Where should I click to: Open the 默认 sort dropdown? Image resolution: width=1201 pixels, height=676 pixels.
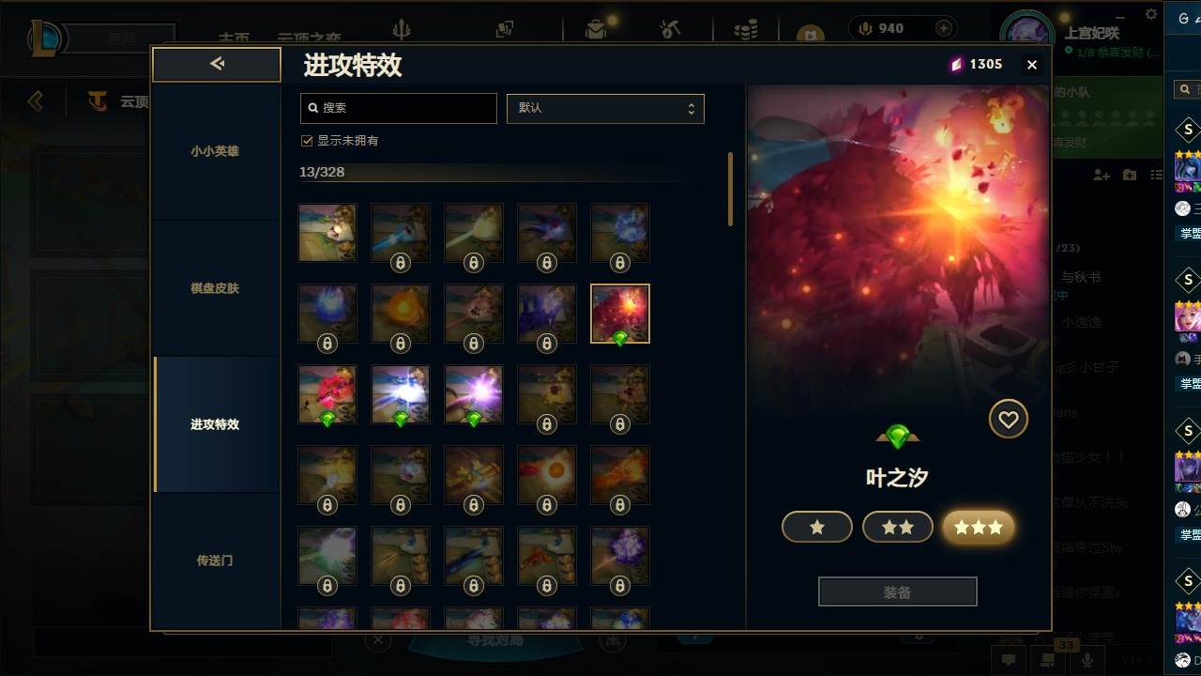[x=605, y=108]
